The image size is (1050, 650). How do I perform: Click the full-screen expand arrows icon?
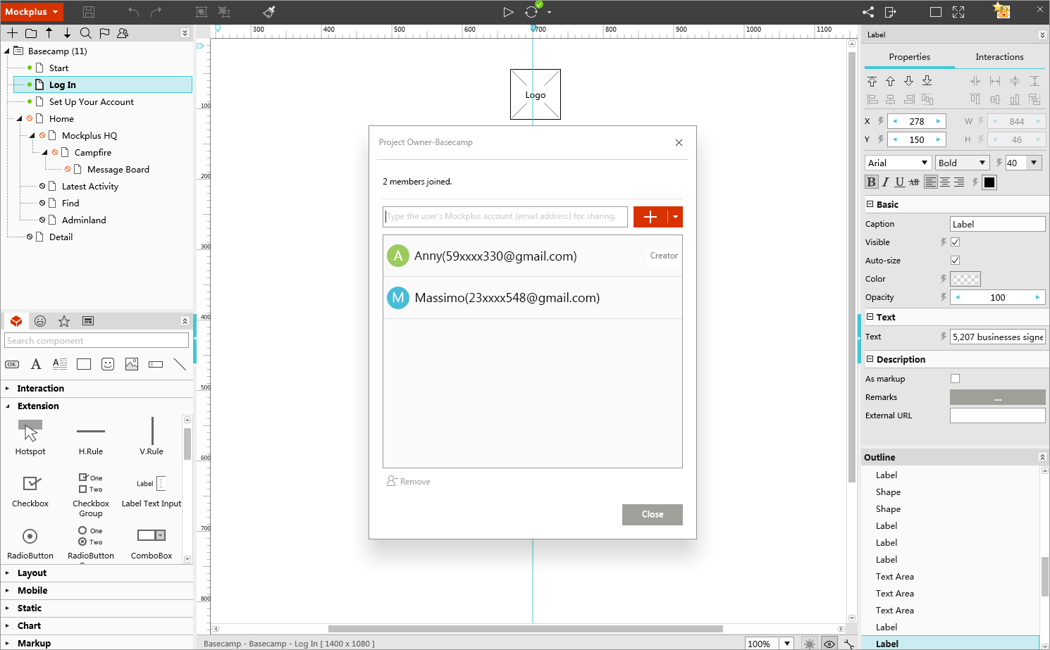[x=958, y=12]
